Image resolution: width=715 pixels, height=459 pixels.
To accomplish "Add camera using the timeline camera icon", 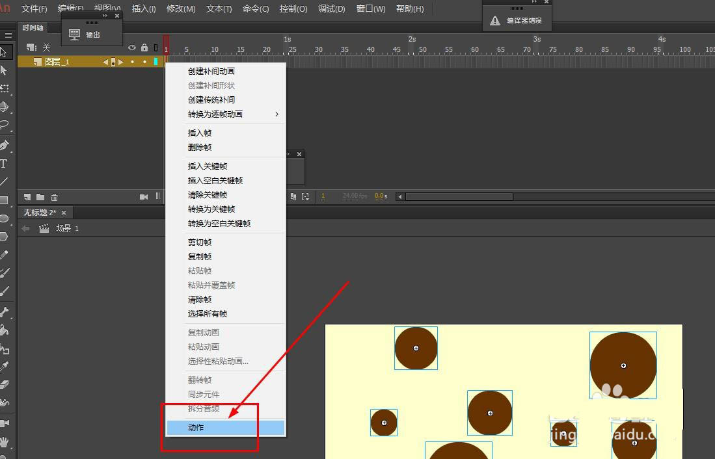I will [x=144, y=196].
